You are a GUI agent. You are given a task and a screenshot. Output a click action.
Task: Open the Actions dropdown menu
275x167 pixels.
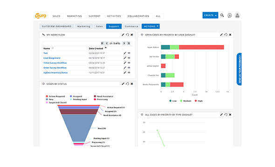click(x=151, y=26)
